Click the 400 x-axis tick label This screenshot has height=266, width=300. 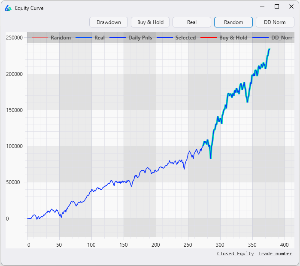pos(285,245)
